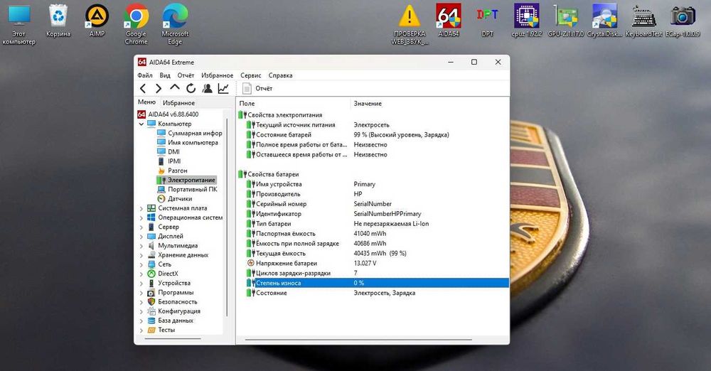Expand the Дисплей node
The width and height of the screenshot is (711, 371).
(x=141, y=237)
